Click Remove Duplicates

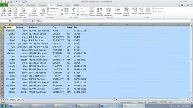tap(100, 12)
